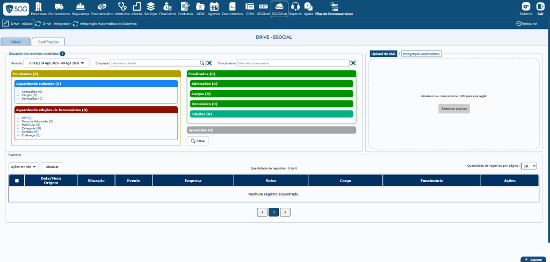Viewport: 550px width, 262px height.
Task: Clear the Empresa field with X icon
Action: click(209, 63)
